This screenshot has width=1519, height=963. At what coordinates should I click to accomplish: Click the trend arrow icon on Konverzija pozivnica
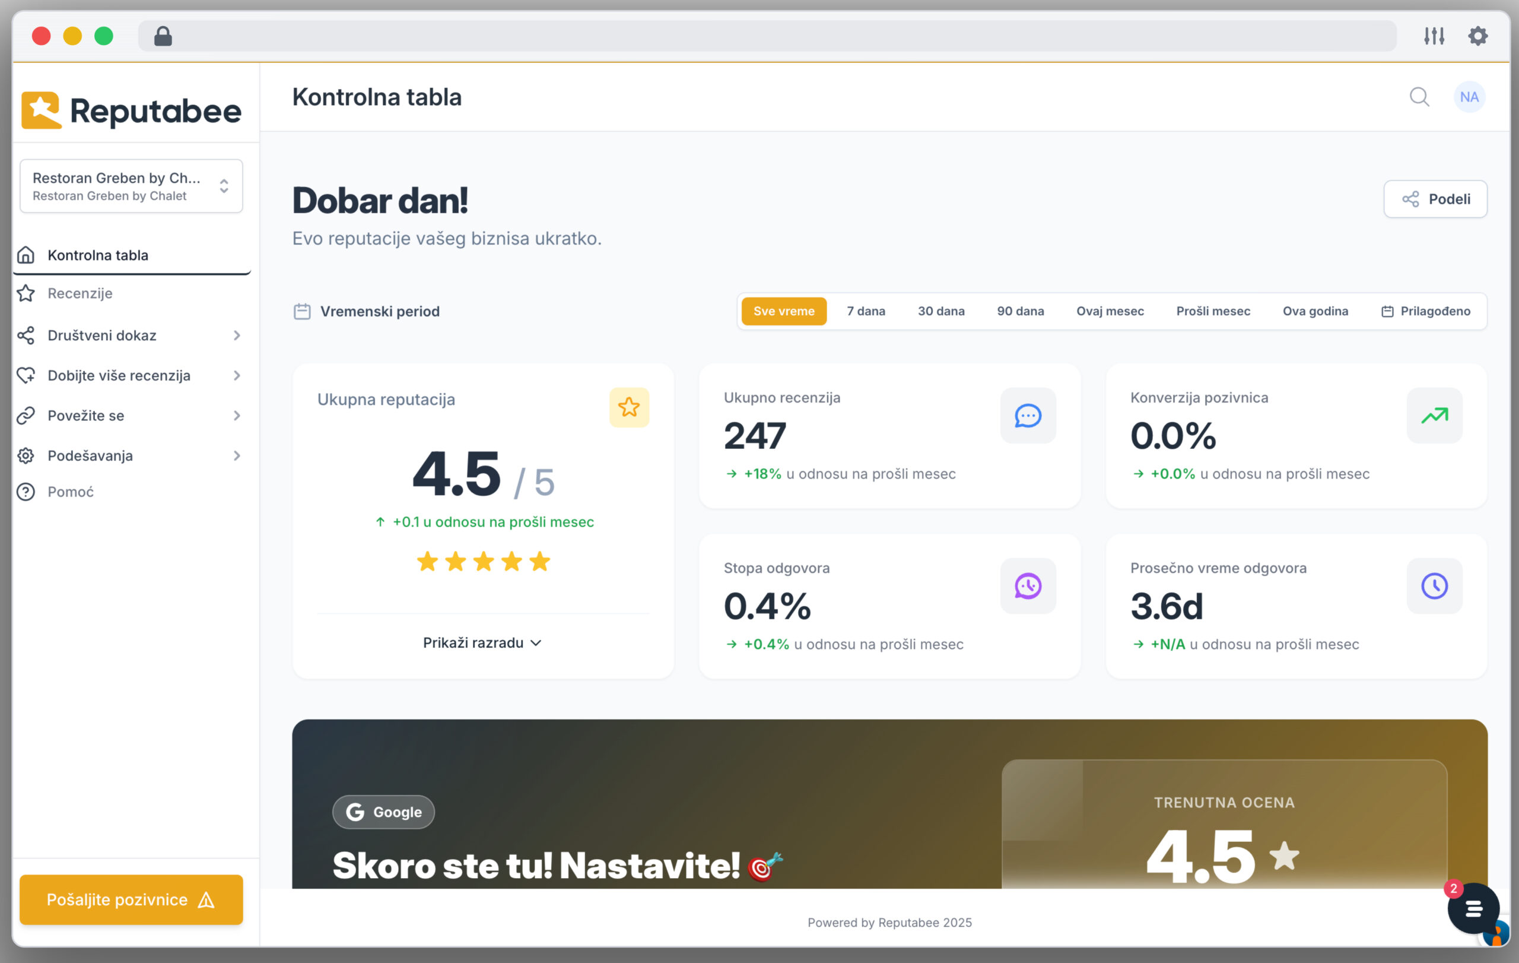tap(1433, 415)
